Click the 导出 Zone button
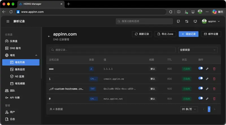This screenshot has height=125, width=226. pyautogui.click(x=165, y=34)
